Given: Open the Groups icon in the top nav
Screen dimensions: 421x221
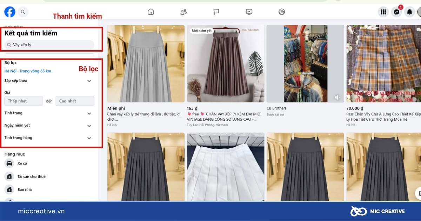Looking at the screenshot, I should (282, 12).
